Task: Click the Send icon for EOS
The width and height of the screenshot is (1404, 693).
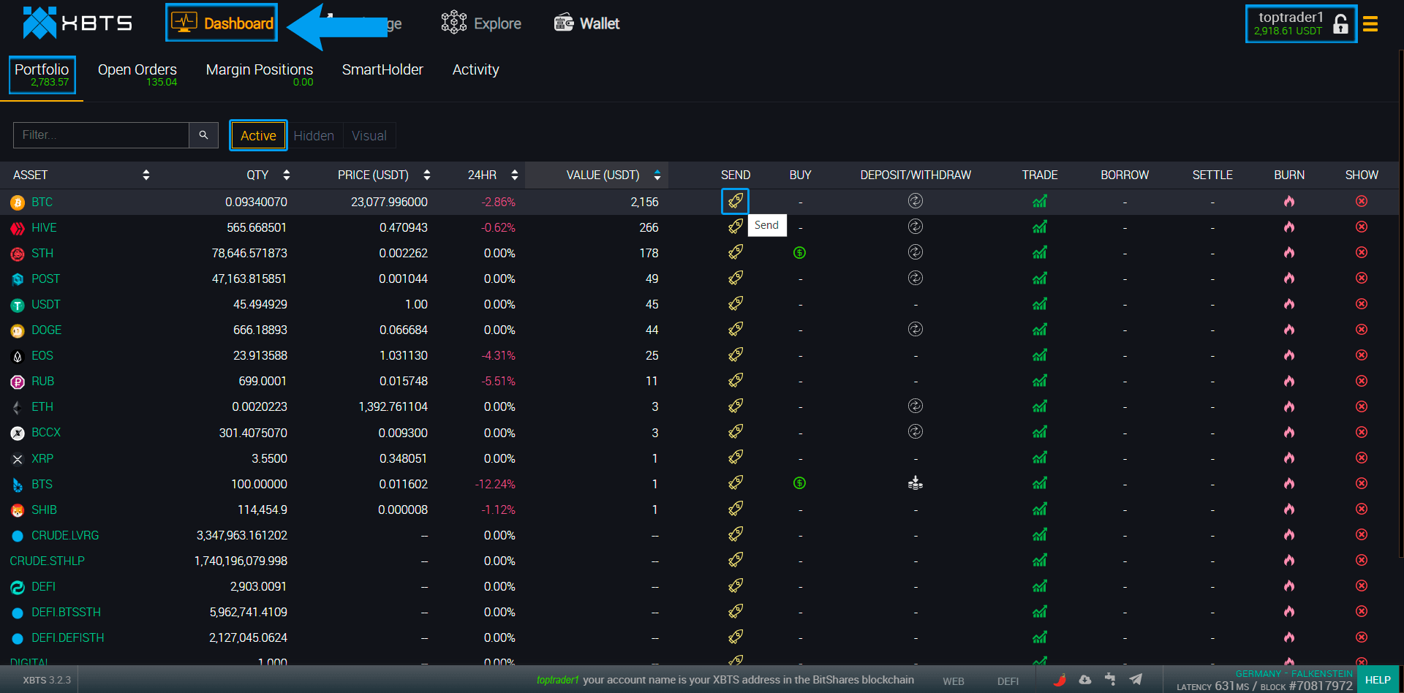Action: [736, 355]
